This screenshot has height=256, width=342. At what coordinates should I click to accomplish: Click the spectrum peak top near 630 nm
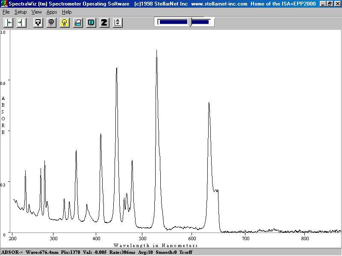coord(209,103)
